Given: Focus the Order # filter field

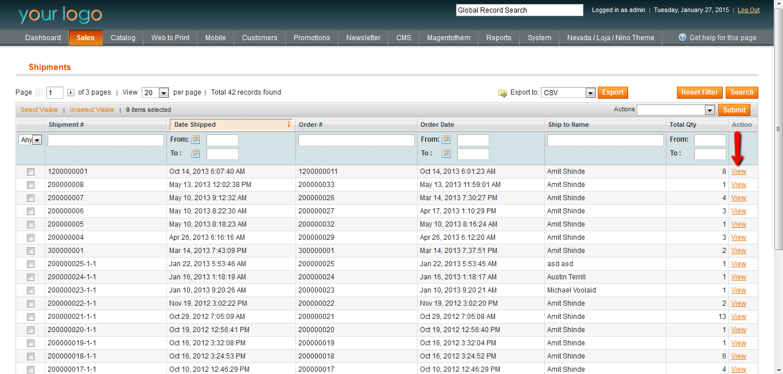Looking at the screenshot, I should [356, 140].
